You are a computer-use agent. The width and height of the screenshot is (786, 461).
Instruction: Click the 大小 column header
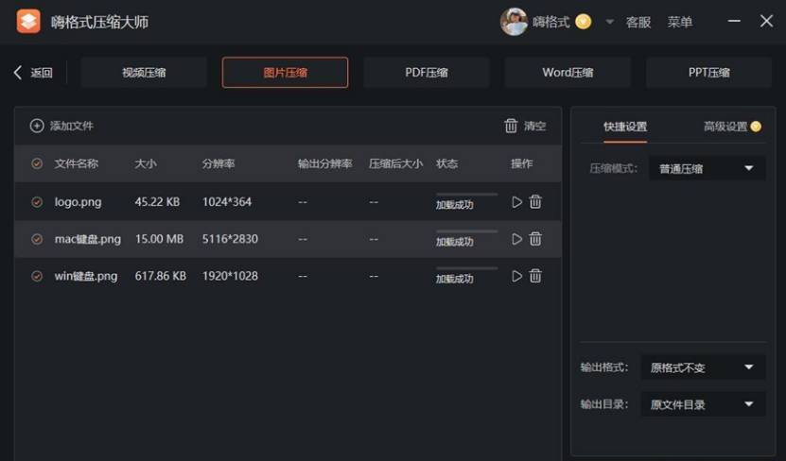point(146,163)
